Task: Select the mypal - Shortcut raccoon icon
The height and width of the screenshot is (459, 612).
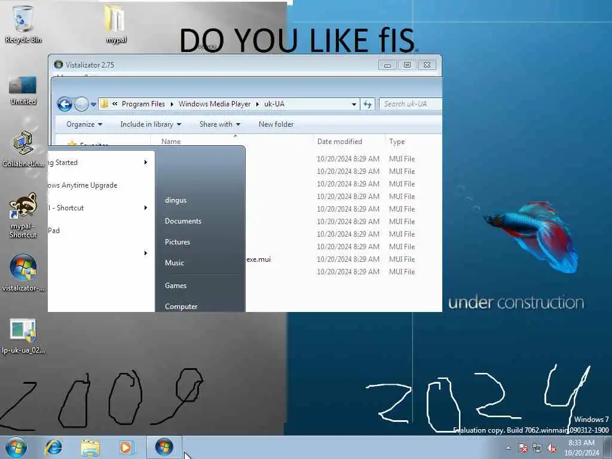Action: tap(23, 215)
